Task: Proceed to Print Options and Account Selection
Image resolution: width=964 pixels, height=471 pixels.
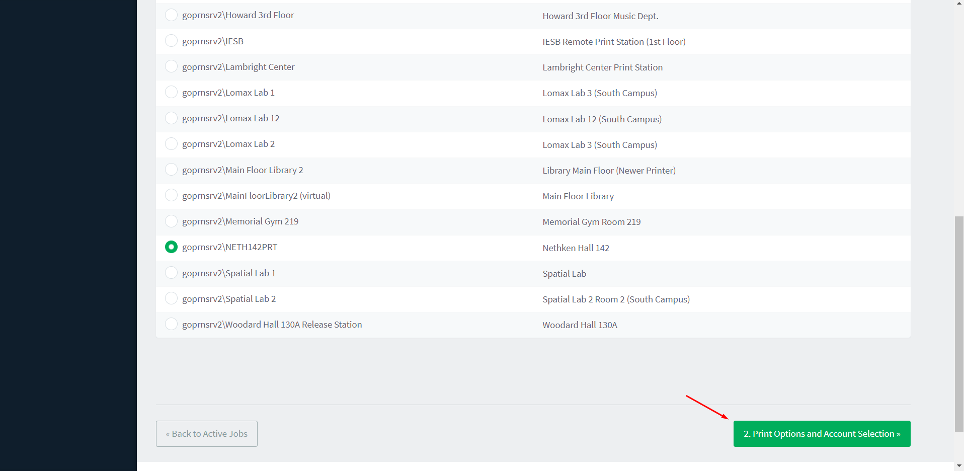Action: pos(822,434)
